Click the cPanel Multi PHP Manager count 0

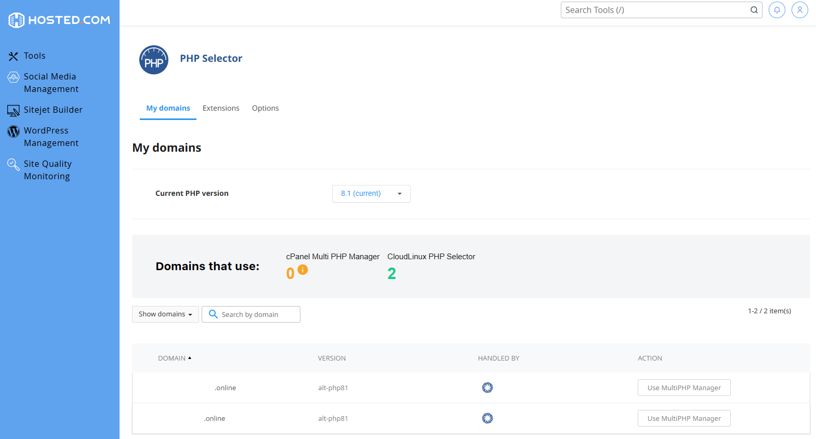point(290,273)
